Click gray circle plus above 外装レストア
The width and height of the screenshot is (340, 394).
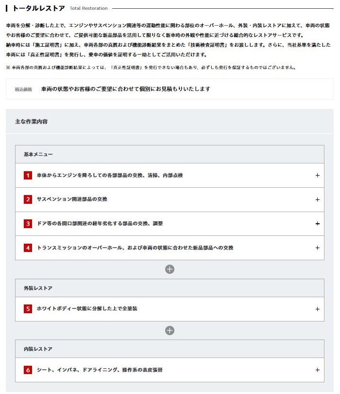pyautogui.click(x=170, y=269)
